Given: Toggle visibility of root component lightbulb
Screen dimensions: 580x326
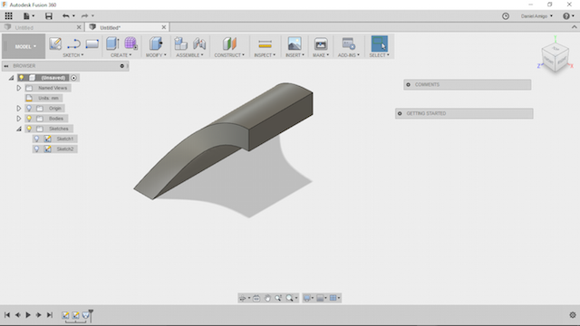Looking at the screenshot, I should pos(22,78).
